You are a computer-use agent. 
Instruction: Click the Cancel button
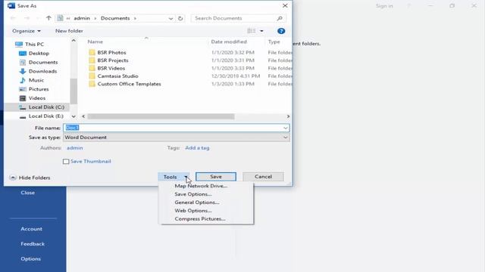pyautogui.click(x=263, y=177)
